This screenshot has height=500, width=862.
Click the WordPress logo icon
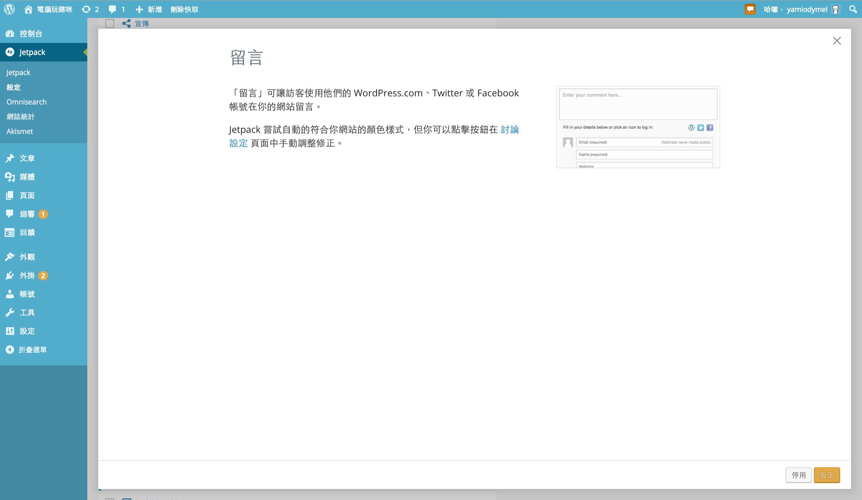[9, 9]
